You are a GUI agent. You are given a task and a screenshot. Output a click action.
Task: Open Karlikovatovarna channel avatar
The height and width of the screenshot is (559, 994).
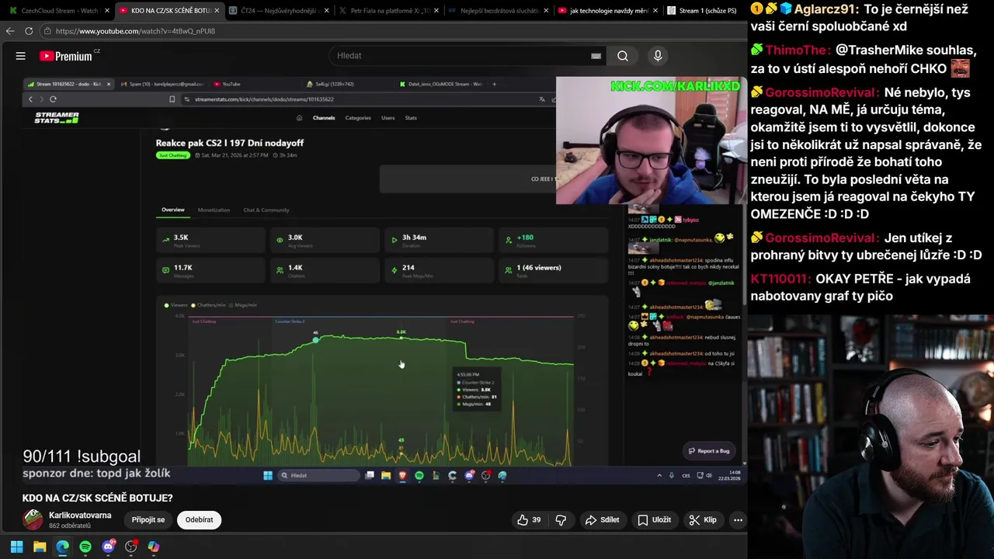pos(33,519)
